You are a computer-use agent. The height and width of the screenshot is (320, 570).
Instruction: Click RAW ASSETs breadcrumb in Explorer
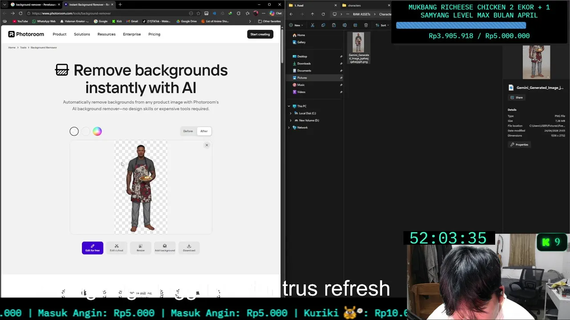362,14
